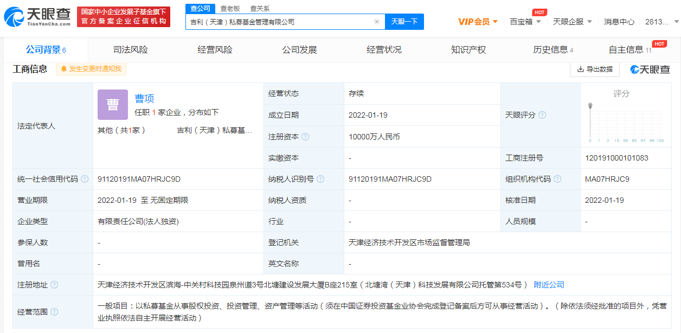Click the 有限责任公司(法人独资) enterprise type
681x333 pixels.
coord(138,221)
